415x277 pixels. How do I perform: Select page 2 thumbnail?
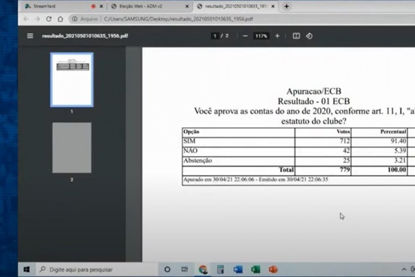(x=72, y=148)
